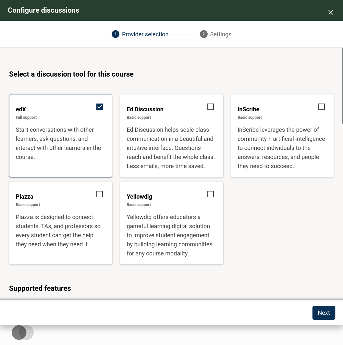
Task: Click the Supported features heading
Action: (40, 288)
